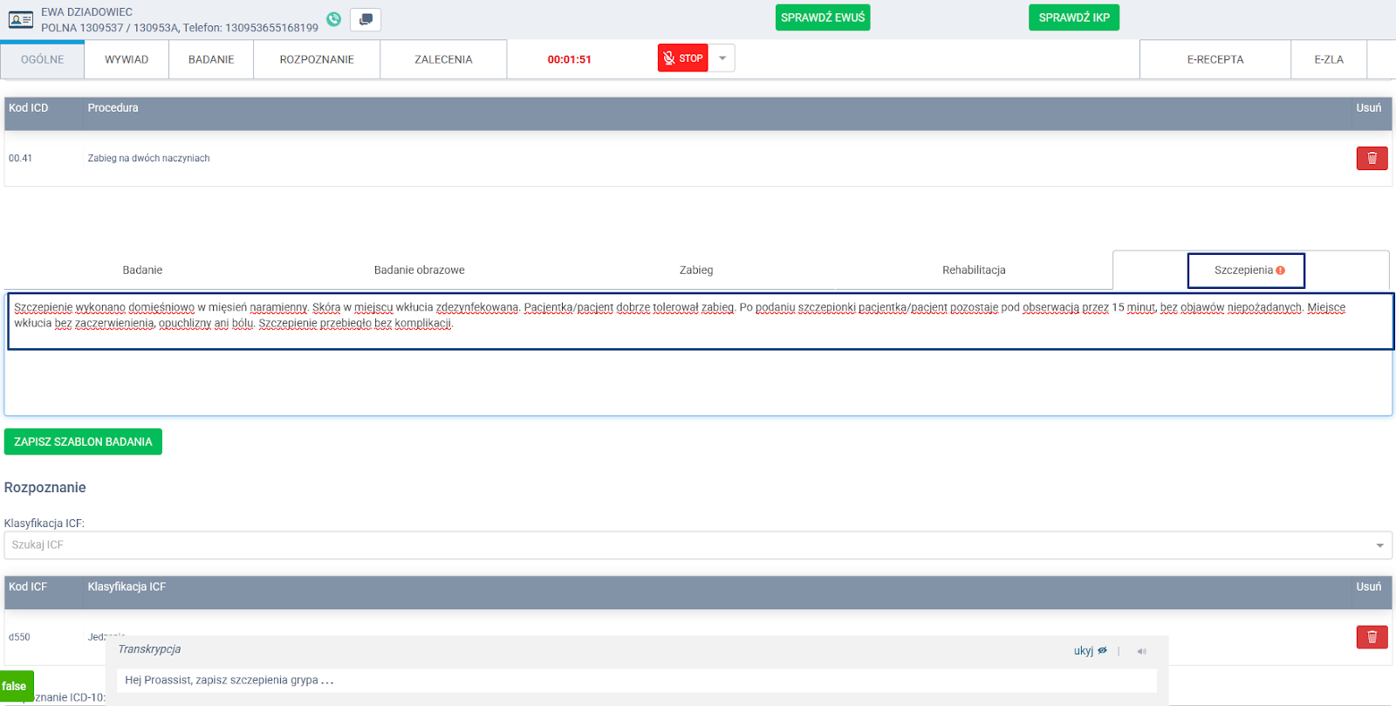
Task: Click the green phone call icon
Action: pos(333,19)
